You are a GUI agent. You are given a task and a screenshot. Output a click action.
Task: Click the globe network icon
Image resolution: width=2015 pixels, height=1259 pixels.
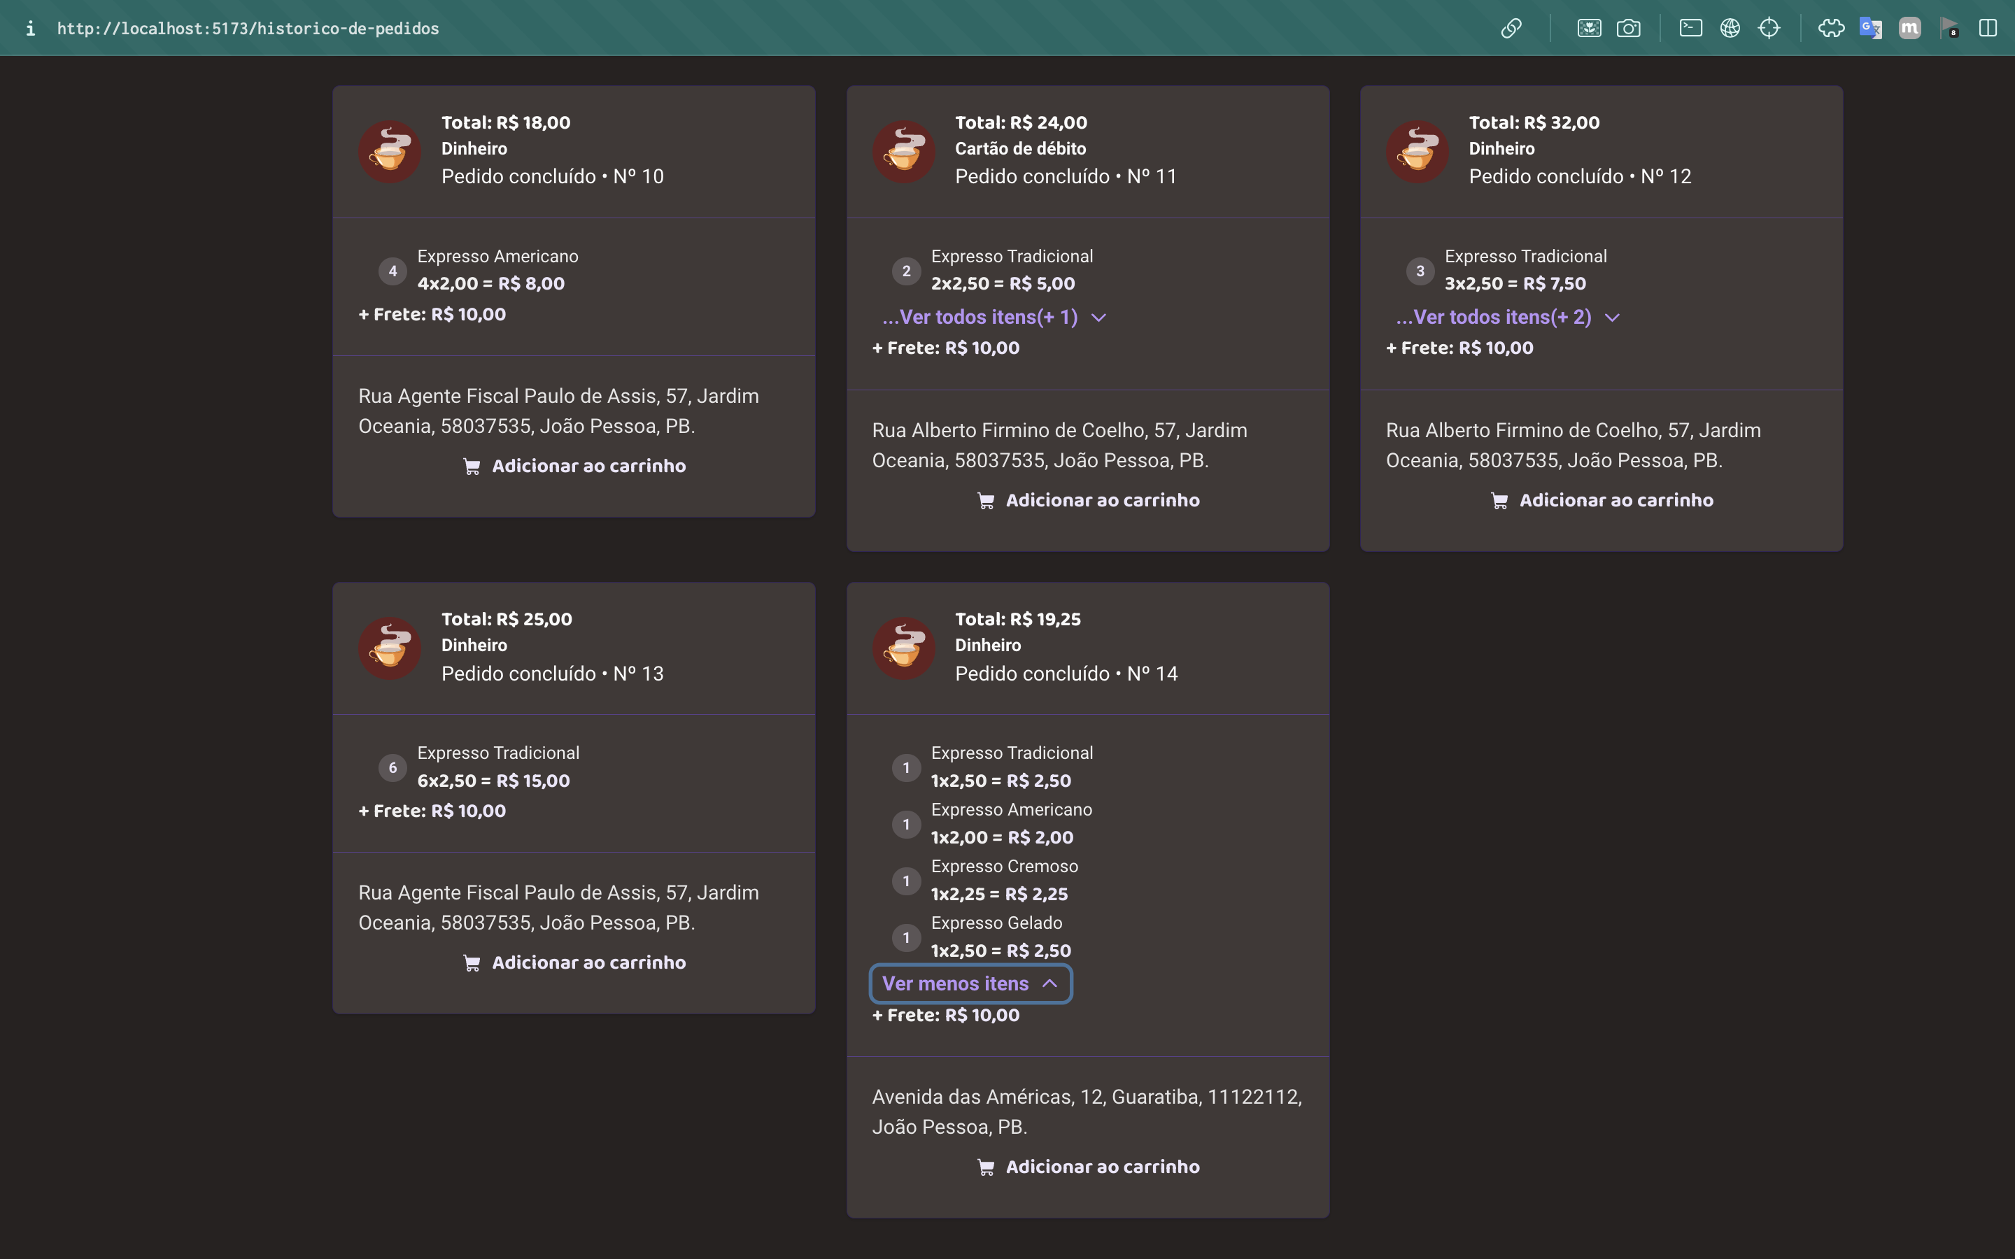(x=1730, y=28)
